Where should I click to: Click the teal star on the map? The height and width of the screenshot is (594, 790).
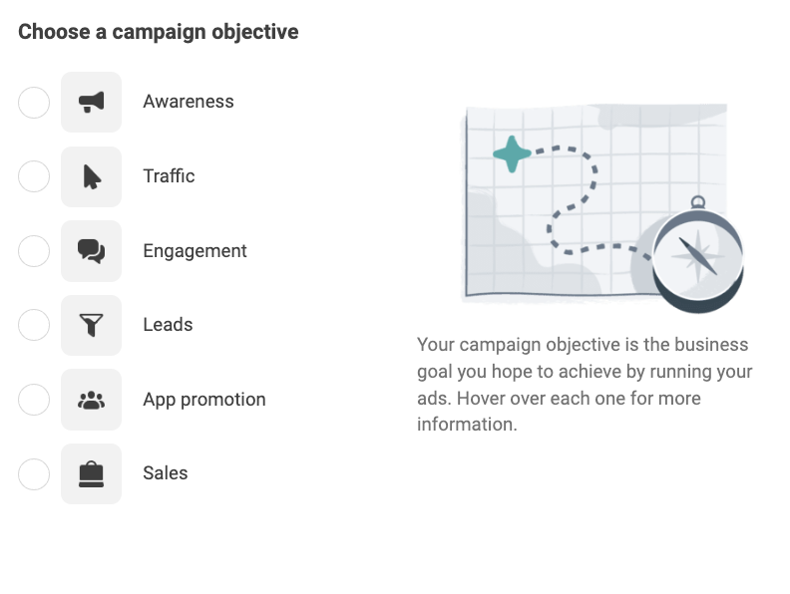click(x=512, y=154)
